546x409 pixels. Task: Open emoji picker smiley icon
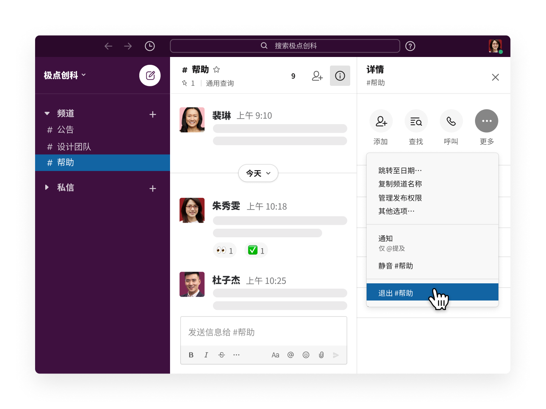pyautogui.click(x=306, y=355)
